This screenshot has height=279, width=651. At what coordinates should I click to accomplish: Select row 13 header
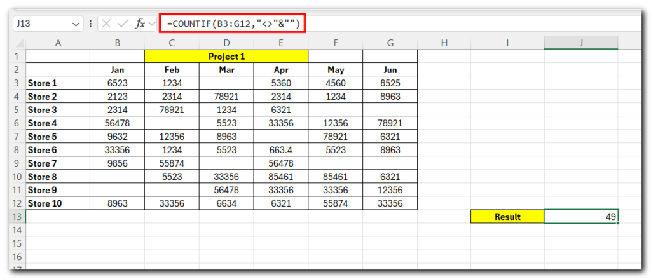pyautogui.click(x=17, y=216)
